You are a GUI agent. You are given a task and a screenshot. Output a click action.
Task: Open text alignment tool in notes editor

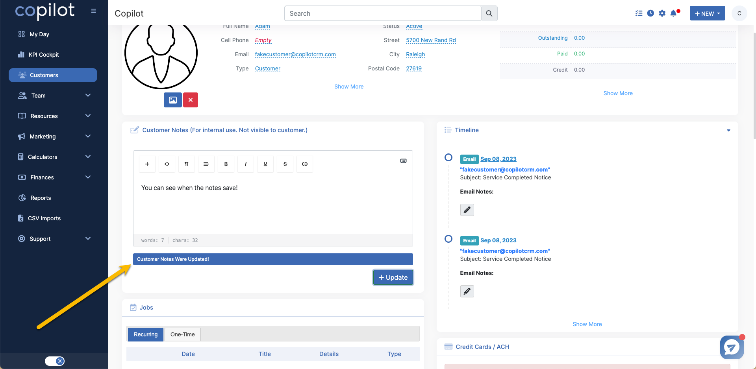(206, 164)
